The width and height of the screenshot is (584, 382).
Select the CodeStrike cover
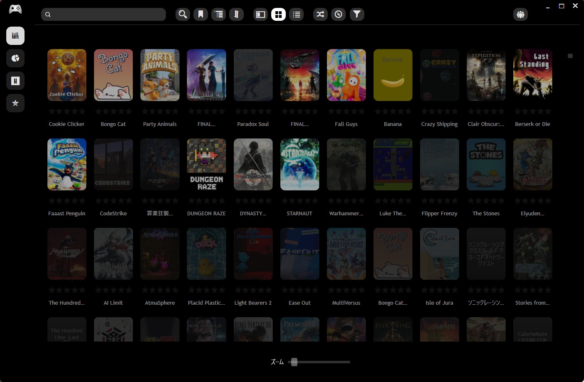[113, 165]
